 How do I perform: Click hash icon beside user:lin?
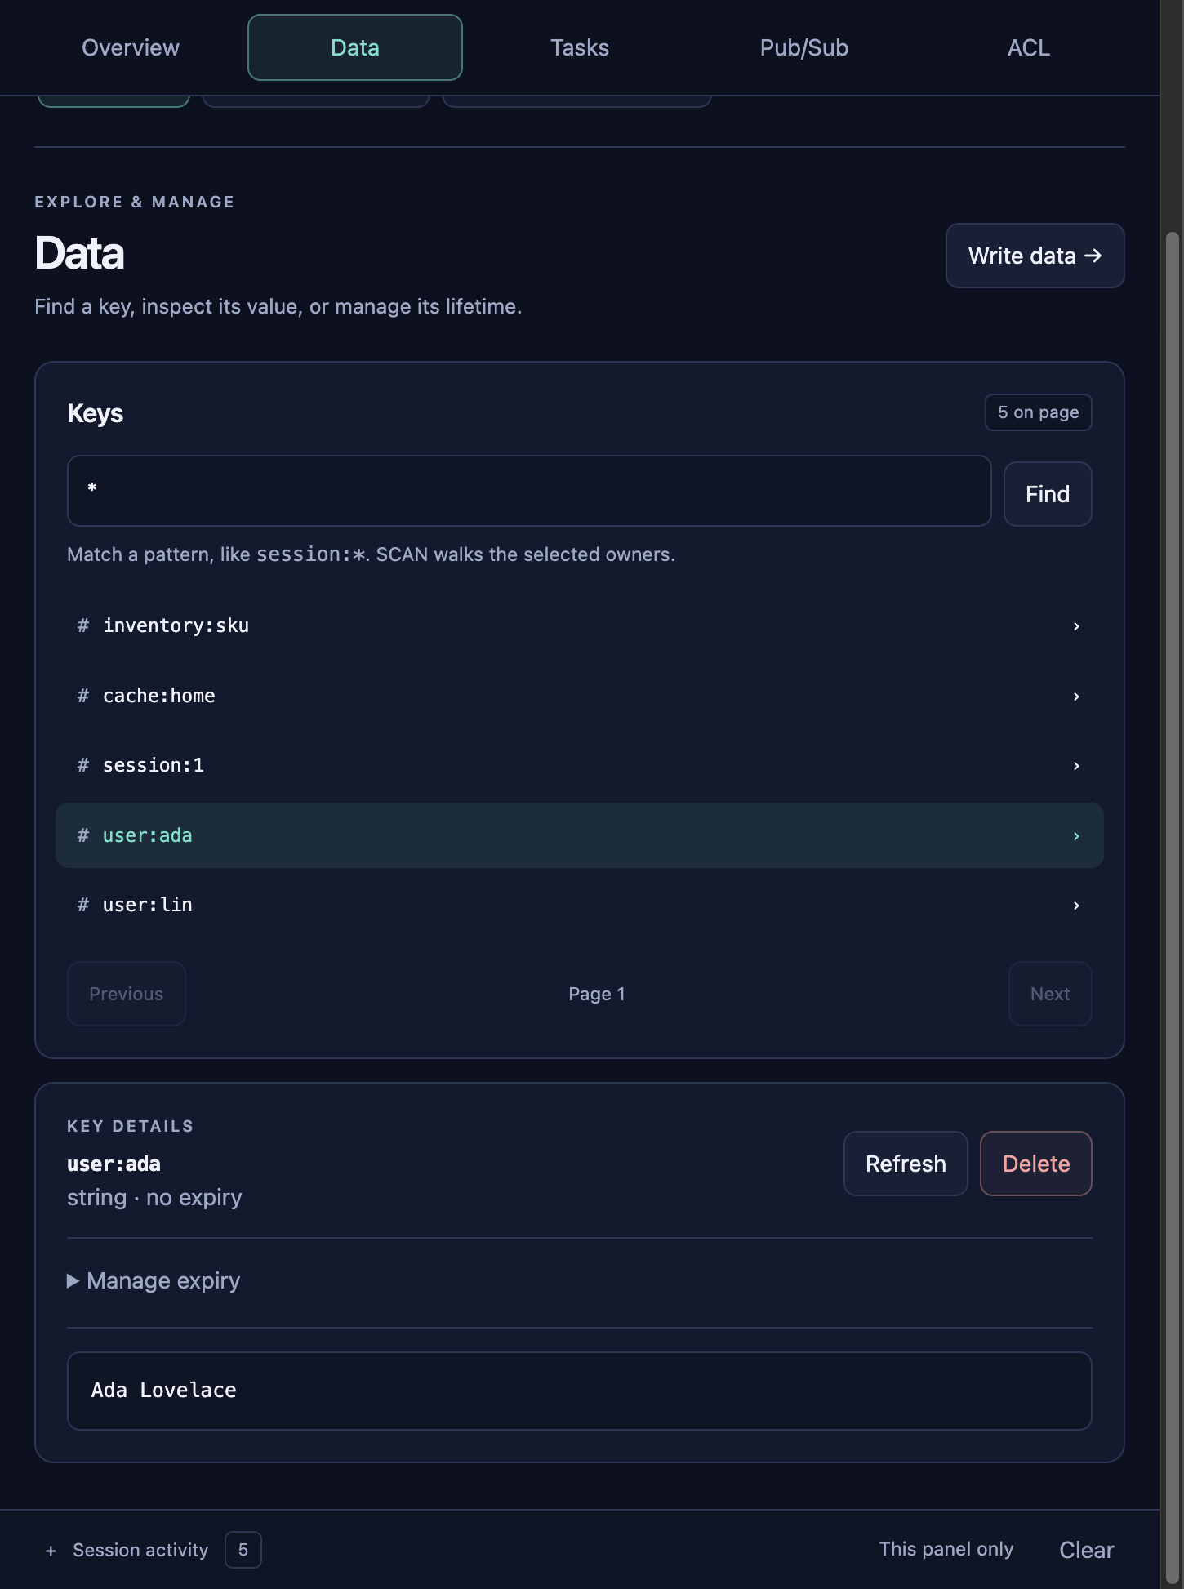coord(82,905)
